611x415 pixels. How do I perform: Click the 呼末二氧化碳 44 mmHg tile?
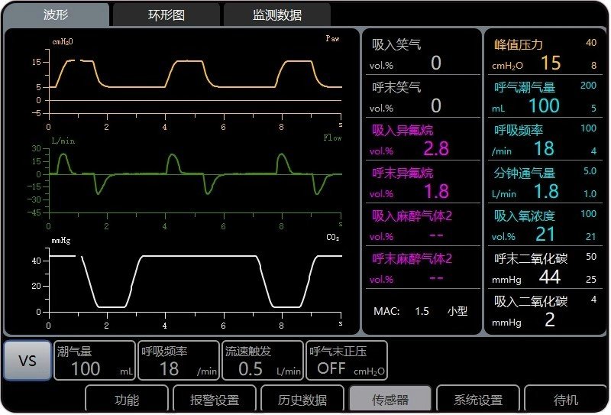click(x=543, y=268)
